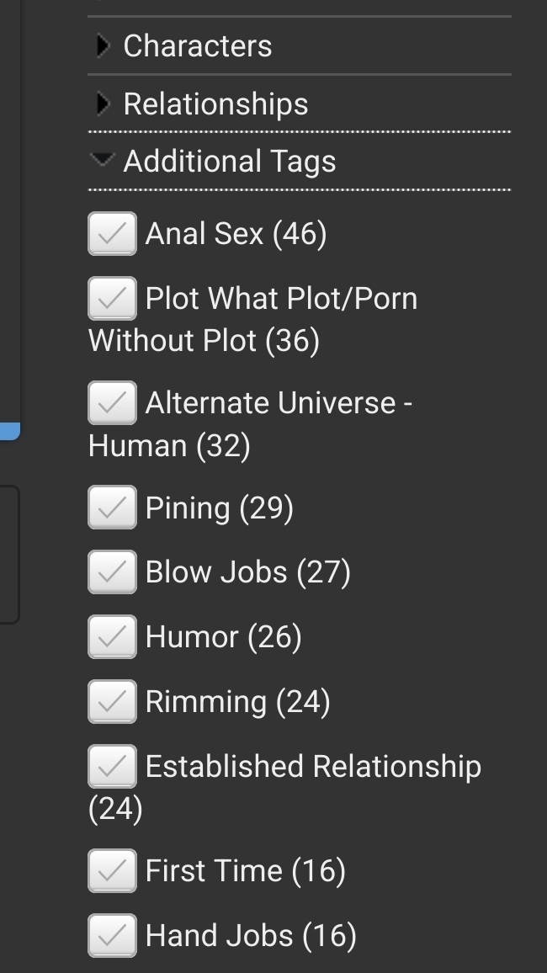Check the Rimming tag checkbox

(x=112, y=701)
